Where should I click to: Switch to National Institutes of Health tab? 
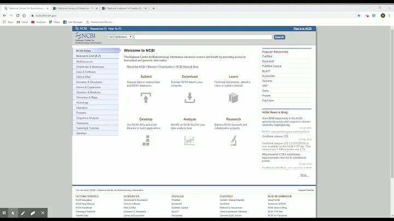[x=124, y=8]
